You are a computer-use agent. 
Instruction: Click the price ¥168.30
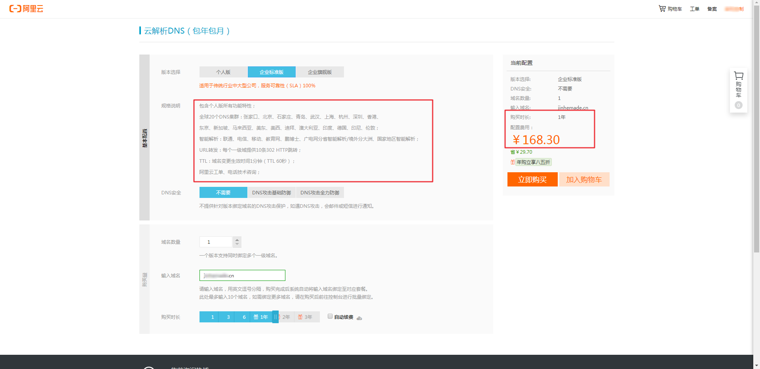[x=536, y=139]
